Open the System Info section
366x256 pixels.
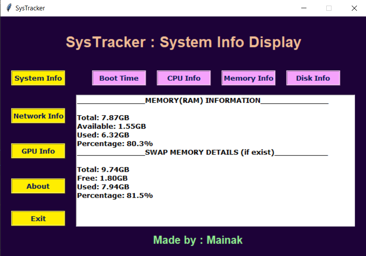[x=38, y=78]
